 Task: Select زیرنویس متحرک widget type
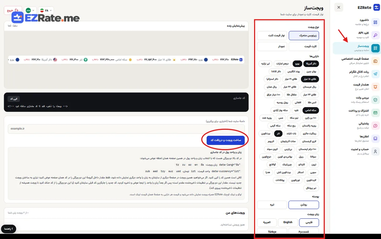click(x=304, y=36)
